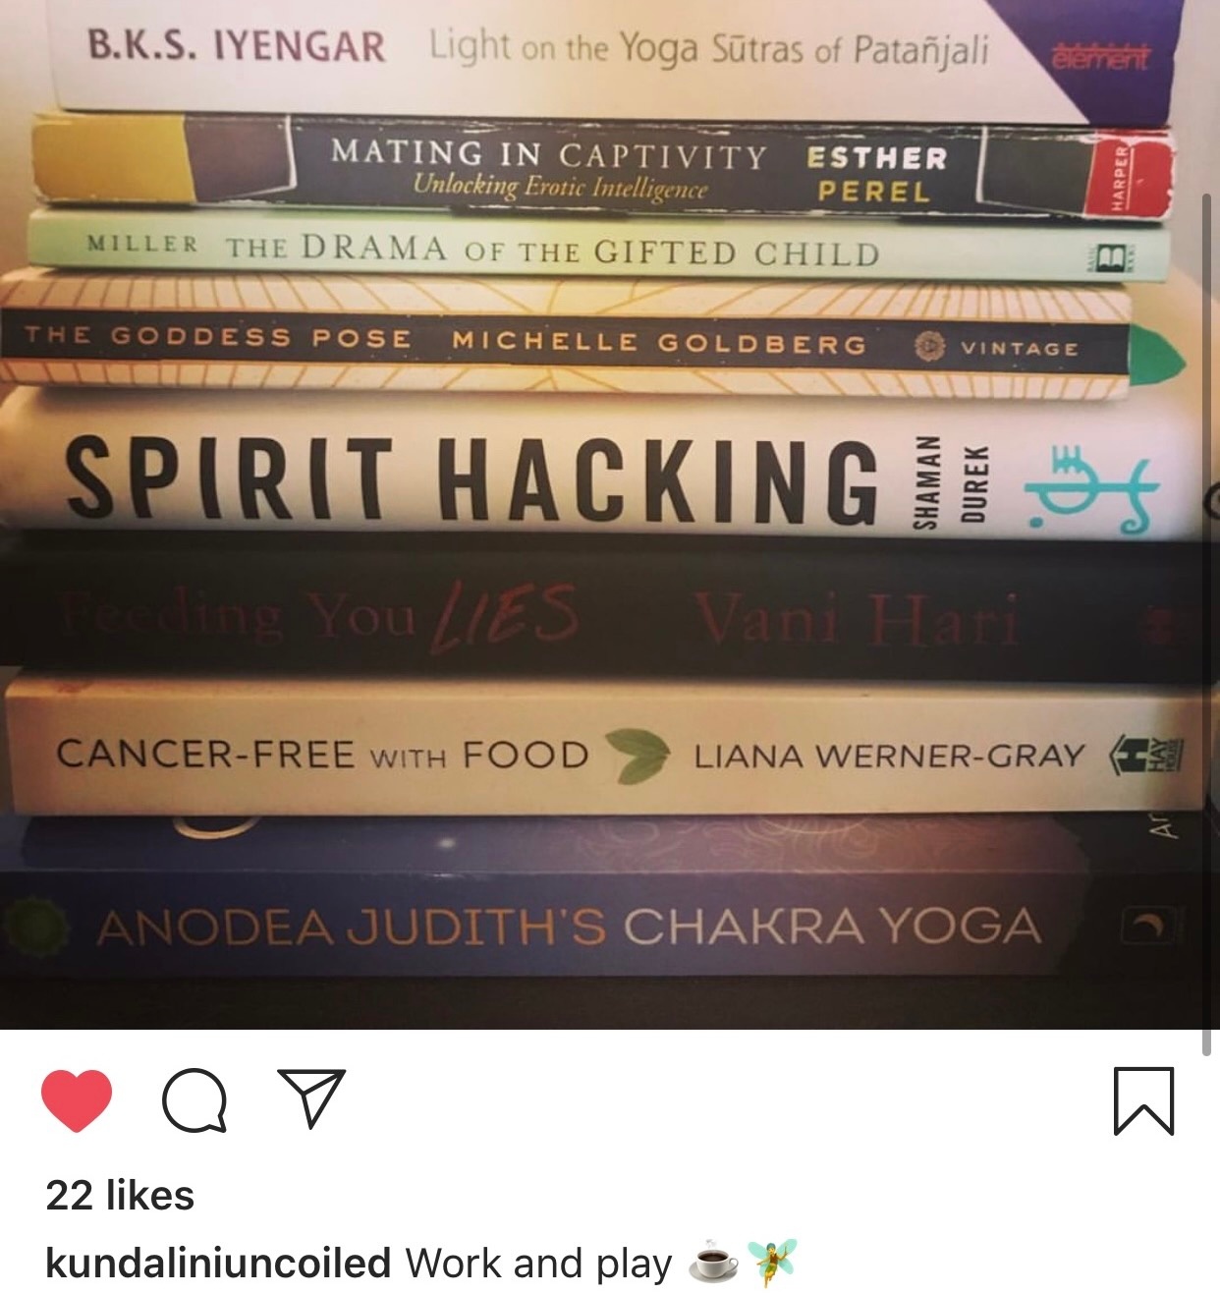
Task: Open comments via speech bubble icon
Action: (194, 1099)
